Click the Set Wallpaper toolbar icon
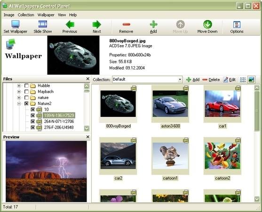 pos(16,24)
